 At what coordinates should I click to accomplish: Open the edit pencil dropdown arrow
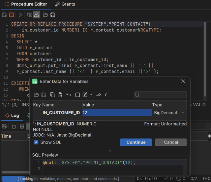click(x=91, y=95)
